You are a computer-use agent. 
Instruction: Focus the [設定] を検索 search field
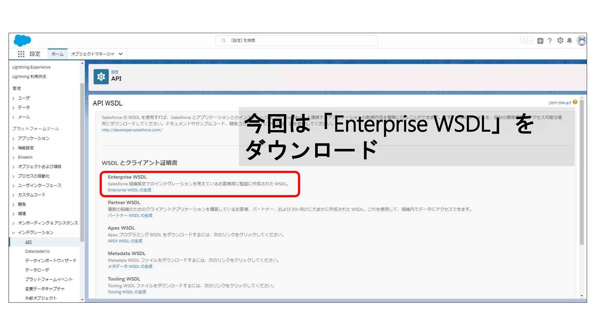297,41
